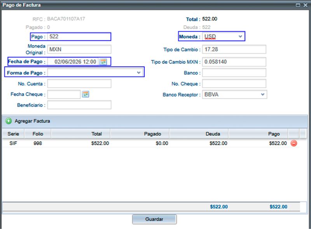This screenshot has width=311, height=229.
Task: Click the Guardar button
Action: [x=154, y=219]
